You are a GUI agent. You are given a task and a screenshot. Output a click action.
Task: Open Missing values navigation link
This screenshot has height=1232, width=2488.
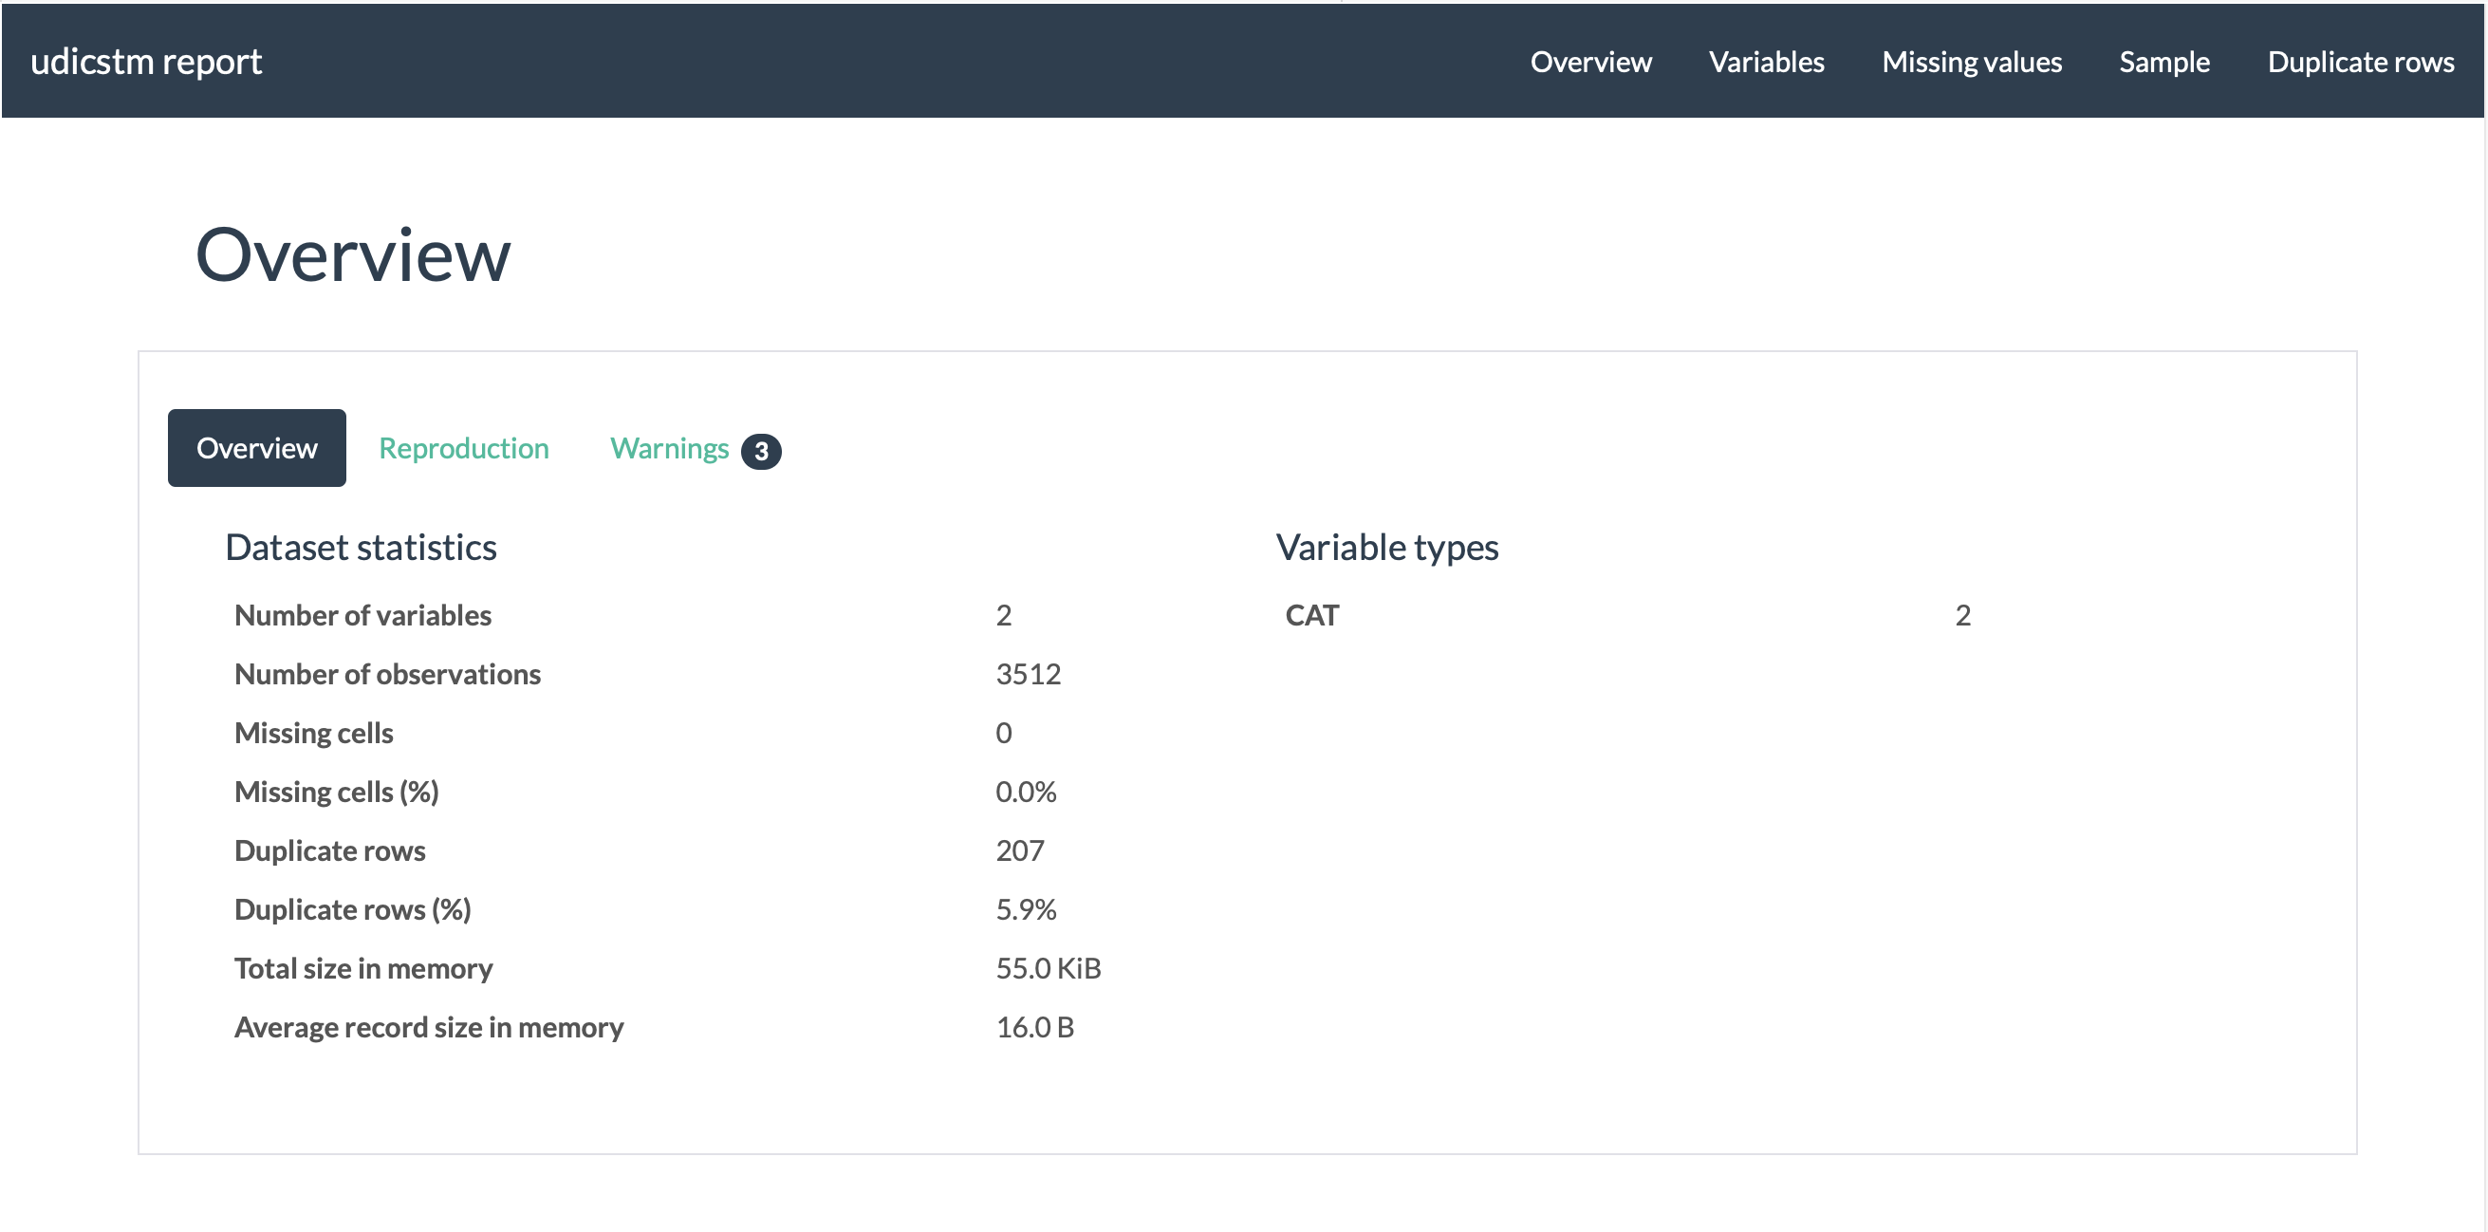click(1970, 62)
